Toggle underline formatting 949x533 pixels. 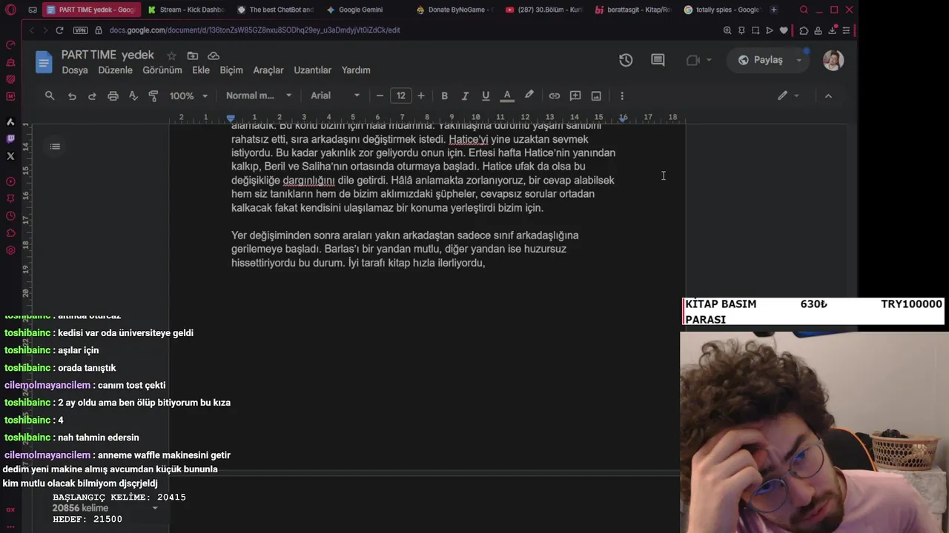[x=486, y=95]
